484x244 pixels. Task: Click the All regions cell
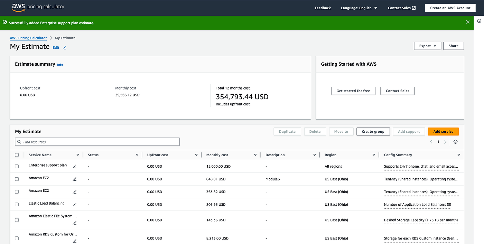[x=333, y=167]
